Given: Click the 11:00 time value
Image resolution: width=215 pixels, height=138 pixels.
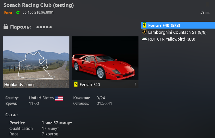Looking at the screenshot, I should point(34,103).
